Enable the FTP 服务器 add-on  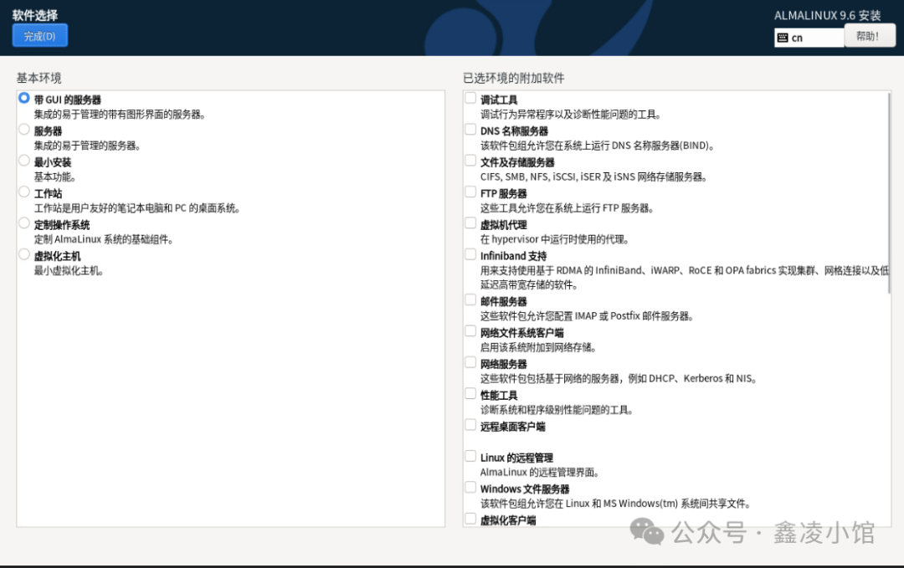click(470, 192)
